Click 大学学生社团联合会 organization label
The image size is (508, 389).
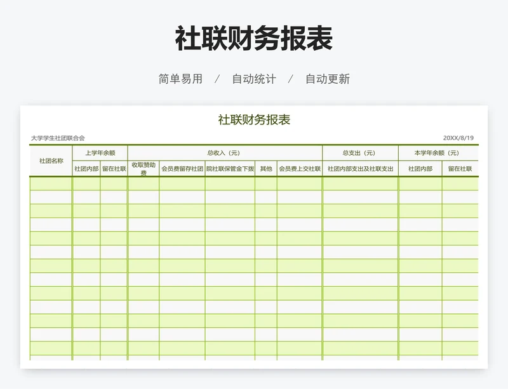click(58, 138)
